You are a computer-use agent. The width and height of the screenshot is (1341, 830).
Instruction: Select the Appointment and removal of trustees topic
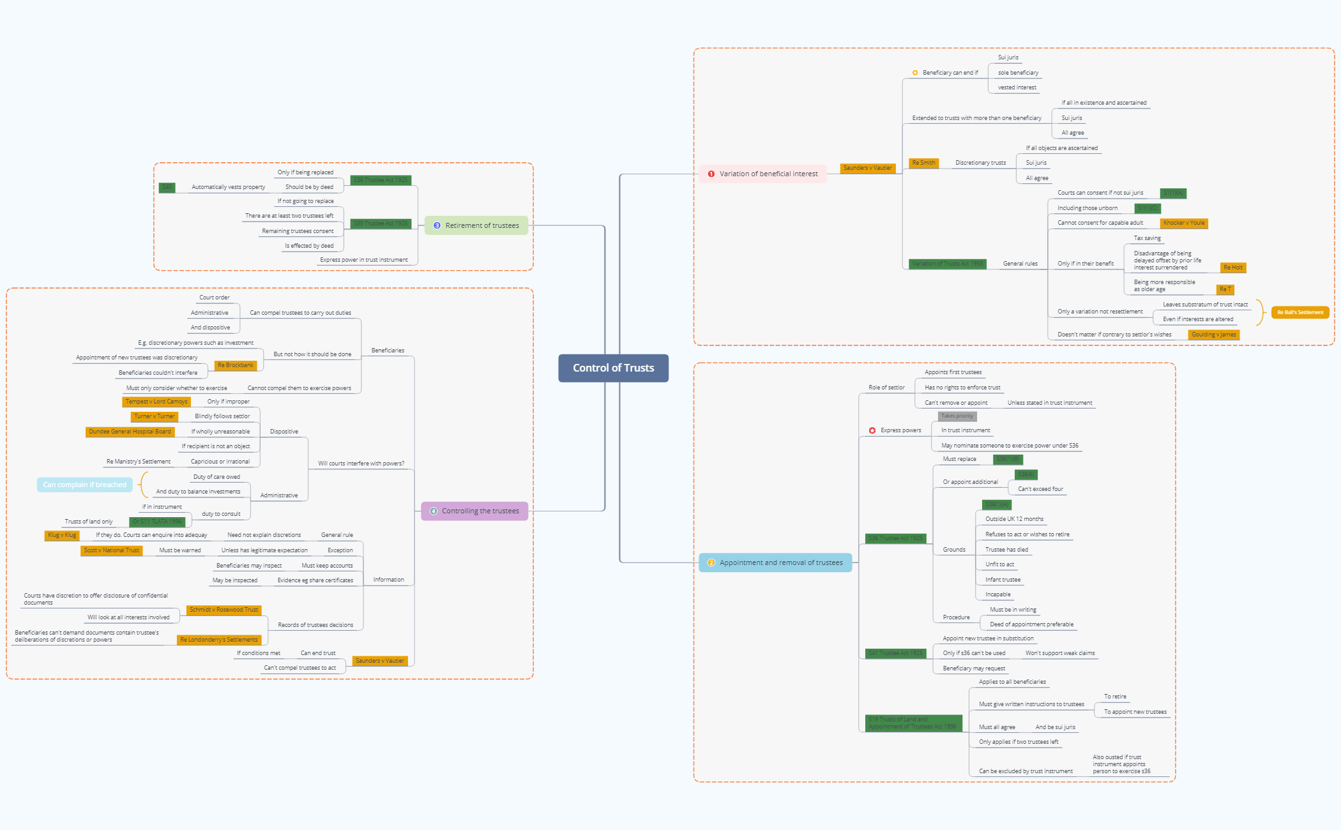tap(775, 562)
